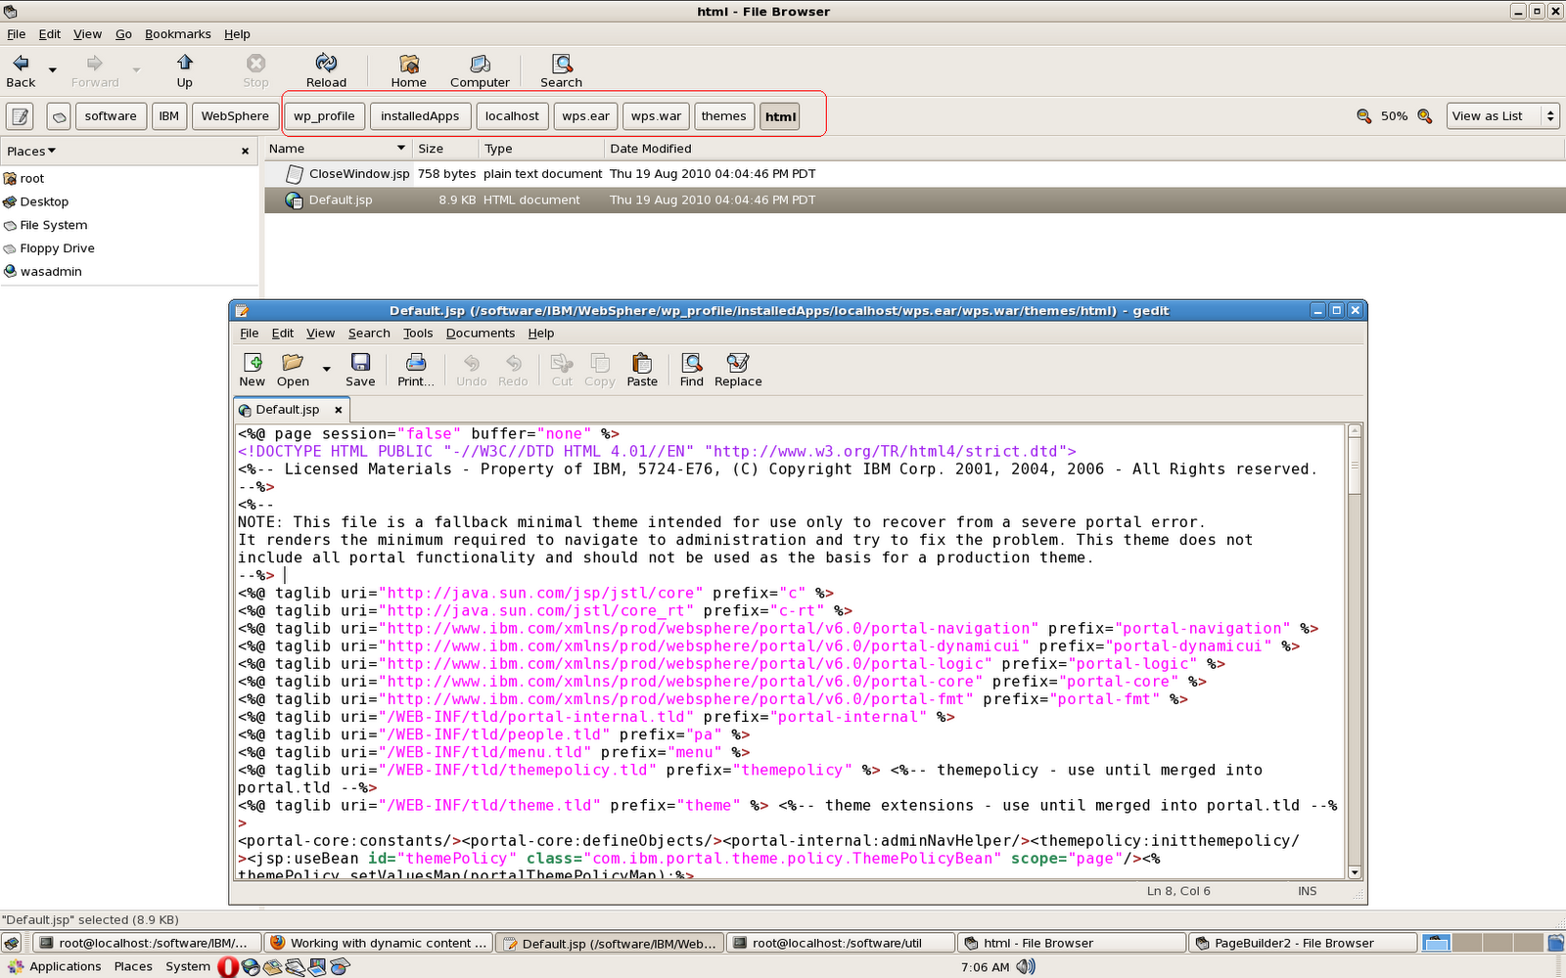Navigate to themes via the breadcrumb button

click(723, 115)
